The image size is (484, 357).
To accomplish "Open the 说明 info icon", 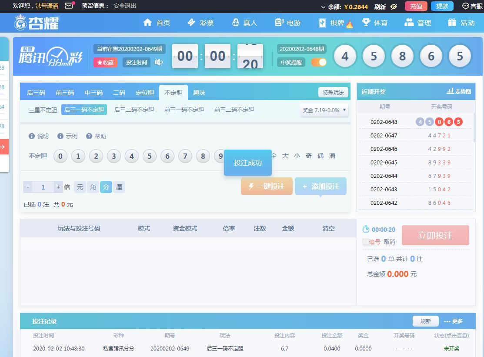I will point(31,136).
